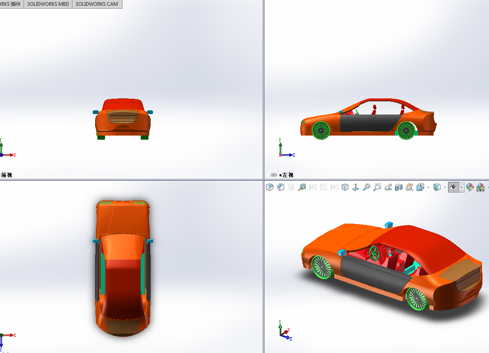Click the coordinate triad in isometric view

pyautogui.click(x=285, y=330)
